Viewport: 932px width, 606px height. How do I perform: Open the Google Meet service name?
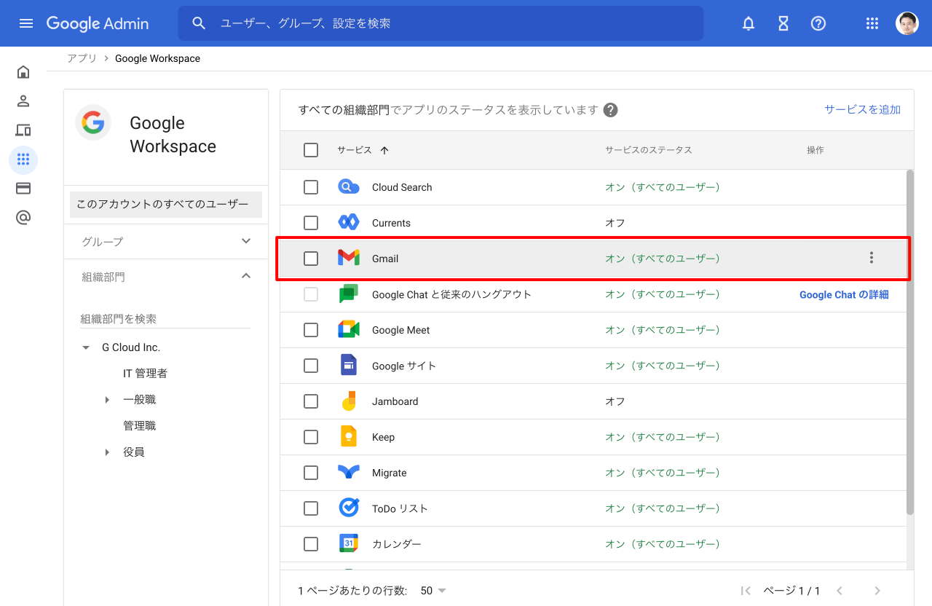pos(400,330)
